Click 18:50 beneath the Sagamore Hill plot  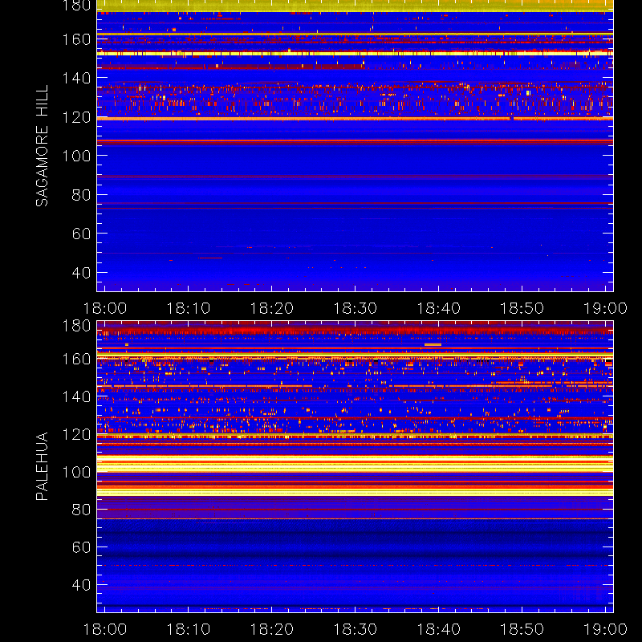point(522,308)
